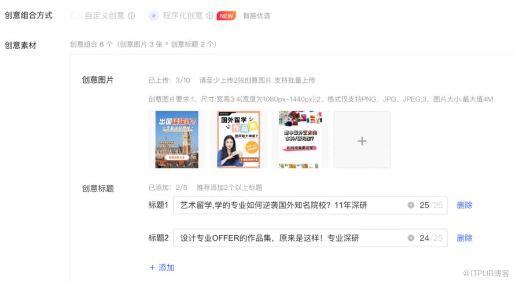Click inside the 标题2 input field
This screenshot has height=282, width=515.
point(310,238)
